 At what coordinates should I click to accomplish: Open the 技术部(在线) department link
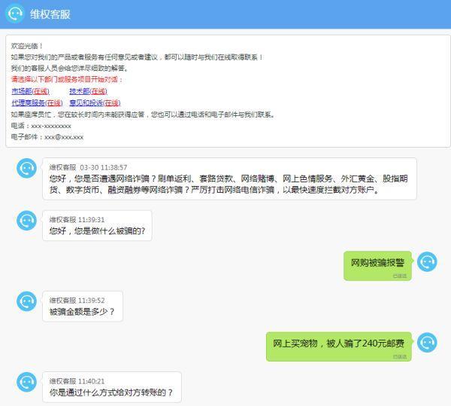88,91
